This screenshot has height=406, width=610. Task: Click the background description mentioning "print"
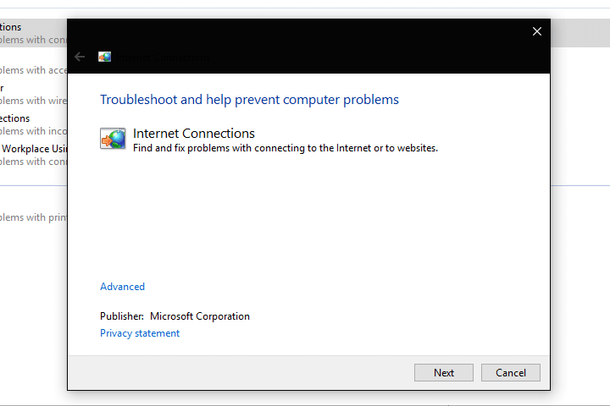tap(34, 217)
